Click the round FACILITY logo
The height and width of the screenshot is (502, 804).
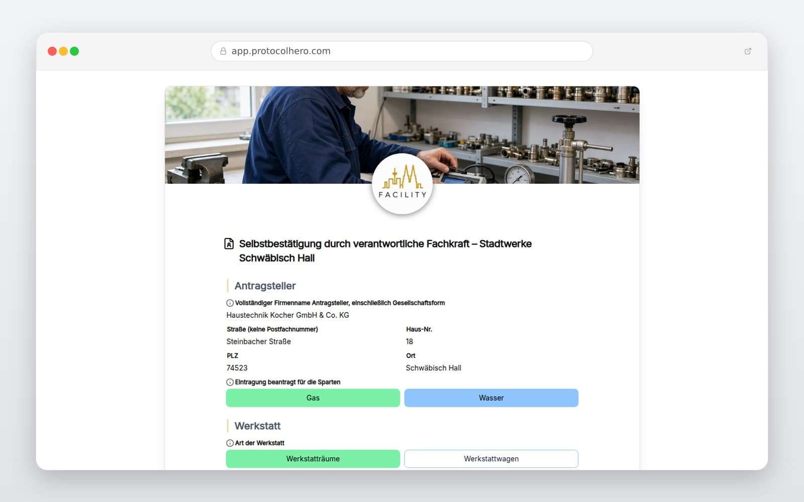point(402,184)
